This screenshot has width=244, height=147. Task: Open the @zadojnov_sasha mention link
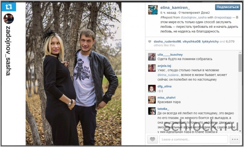193,17
